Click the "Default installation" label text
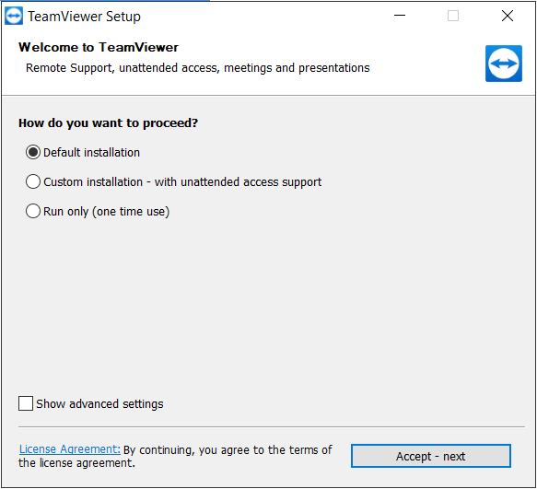This screenshot has width=537, height=489. click(91, 152)
